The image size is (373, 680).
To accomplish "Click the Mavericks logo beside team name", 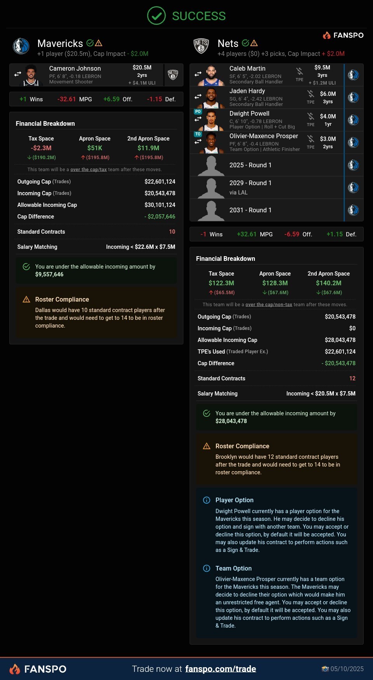I will (21, 46).
